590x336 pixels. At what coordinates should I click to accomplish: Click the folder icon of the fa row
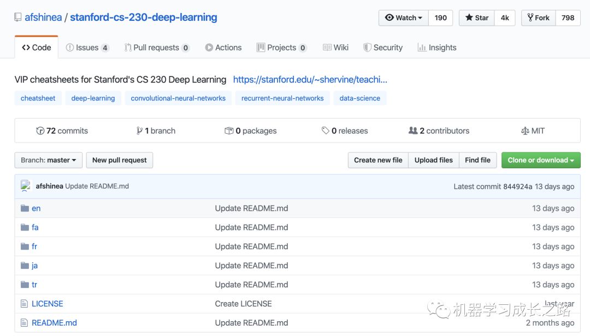click(x=25, y=227)
